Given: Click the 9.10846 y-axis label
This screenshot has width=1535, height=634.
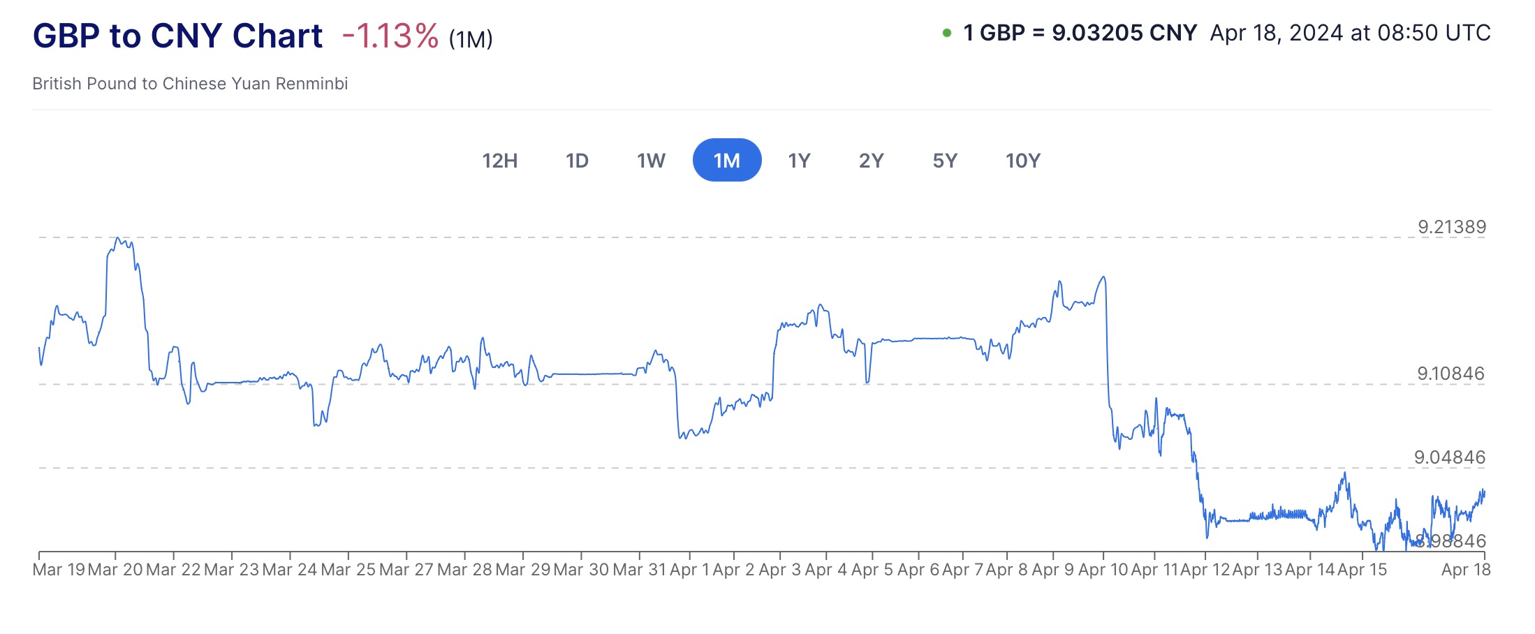Looking at the screenshot, I should (1450, 374).
